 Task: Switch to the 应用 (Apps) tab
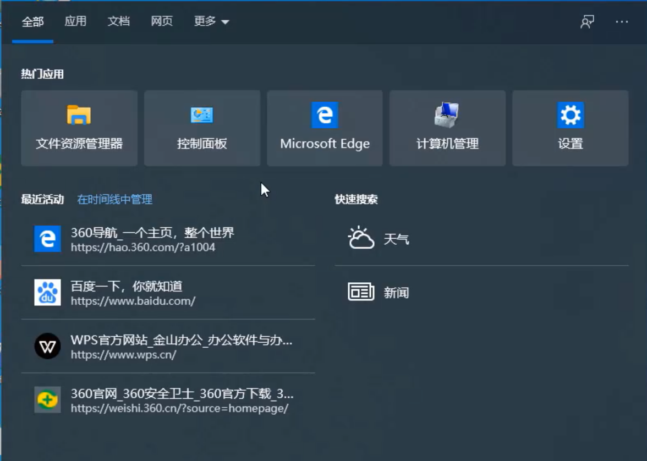75,22
